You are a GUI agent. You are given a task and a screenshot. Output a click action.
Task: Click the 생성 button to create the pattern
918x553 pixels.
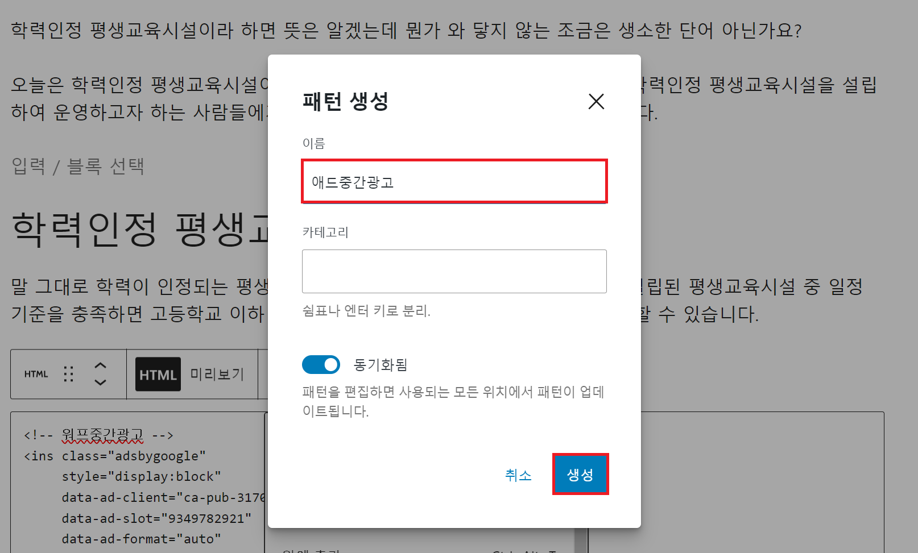click(x=580, y=474)
